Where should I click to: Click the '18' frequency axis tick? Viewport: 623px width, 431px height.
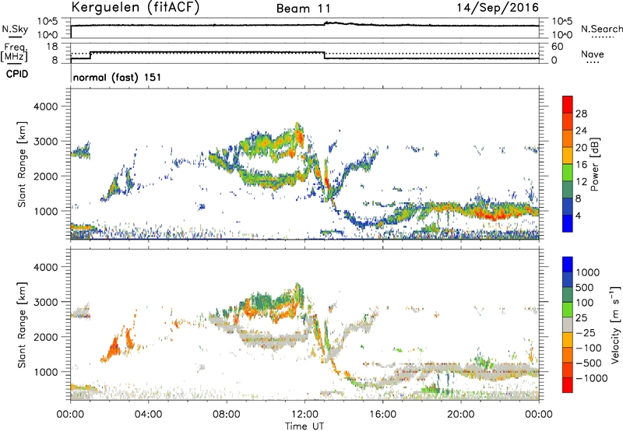pos(52,47)
